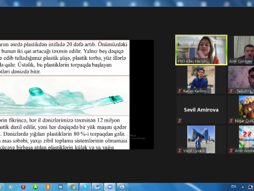Open the media player taskbar icon
Image resolution: width=254 pixels, height=191 pixels.
click(x=11, y=187)
